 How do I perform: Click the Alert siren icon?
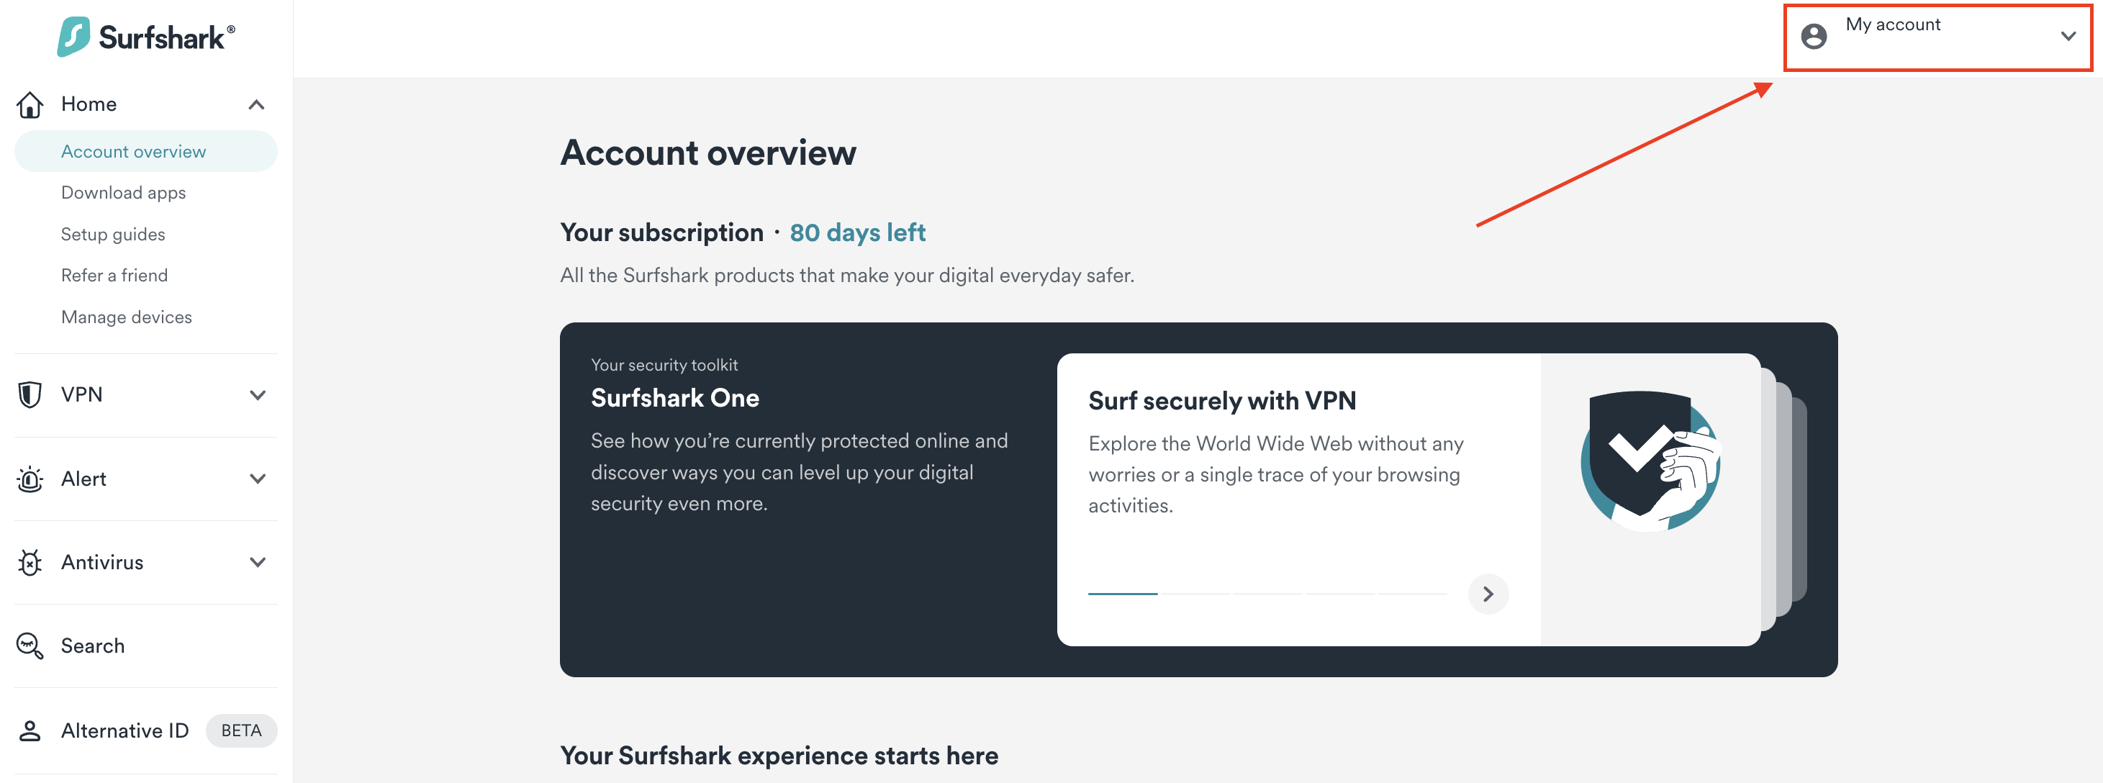pyautogui.click(x=30, y=479)
